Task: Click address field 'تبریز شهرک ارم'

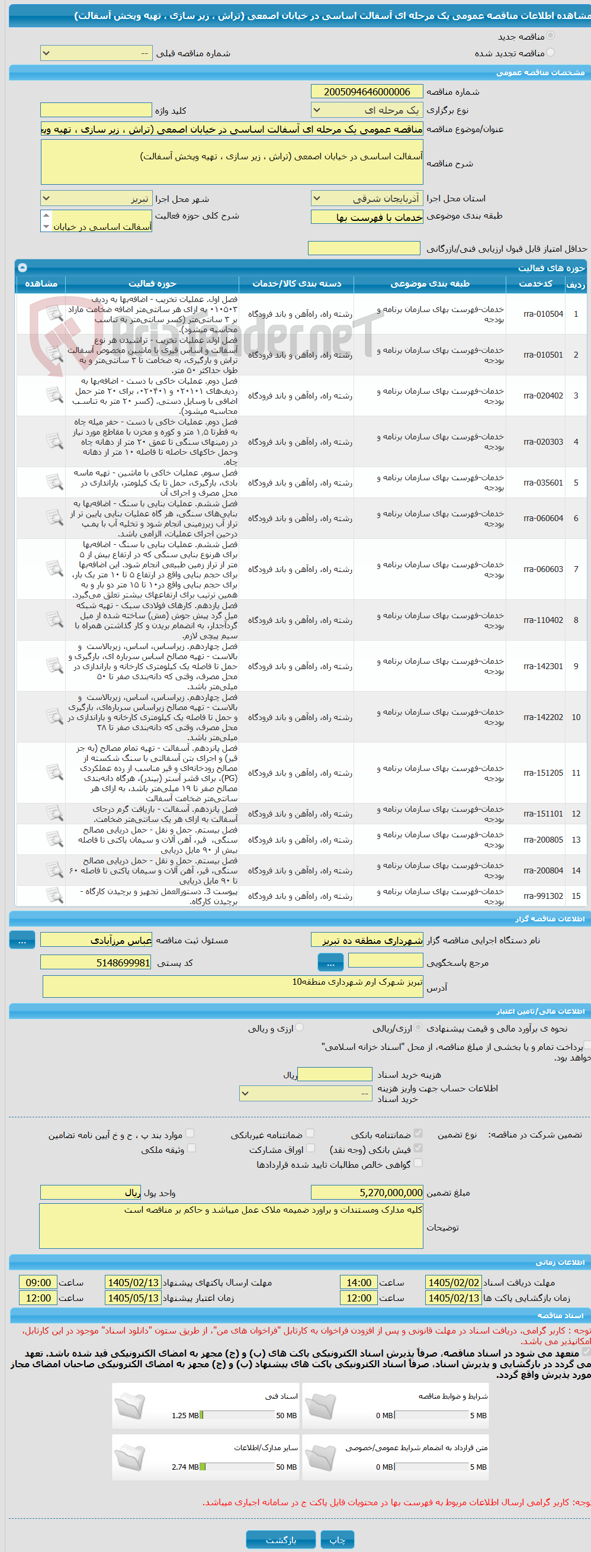Action: [x=233, y=987]
